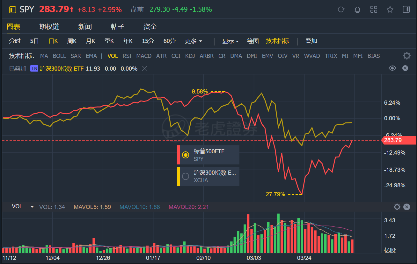Click the red 283.79 price tag
Image resolution: width=417 pixels, height=264 pixels.
[399, 140]
